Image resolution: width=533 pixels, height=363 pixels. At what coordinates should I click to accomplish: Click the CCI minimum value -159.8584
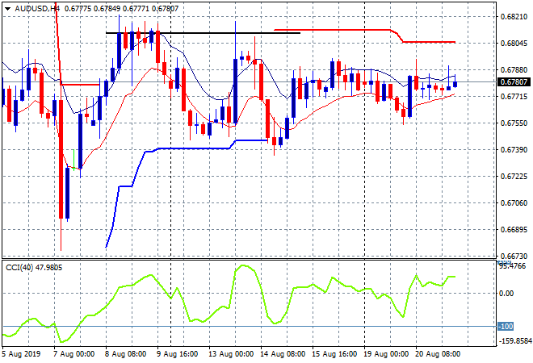(x=514, y=340)
